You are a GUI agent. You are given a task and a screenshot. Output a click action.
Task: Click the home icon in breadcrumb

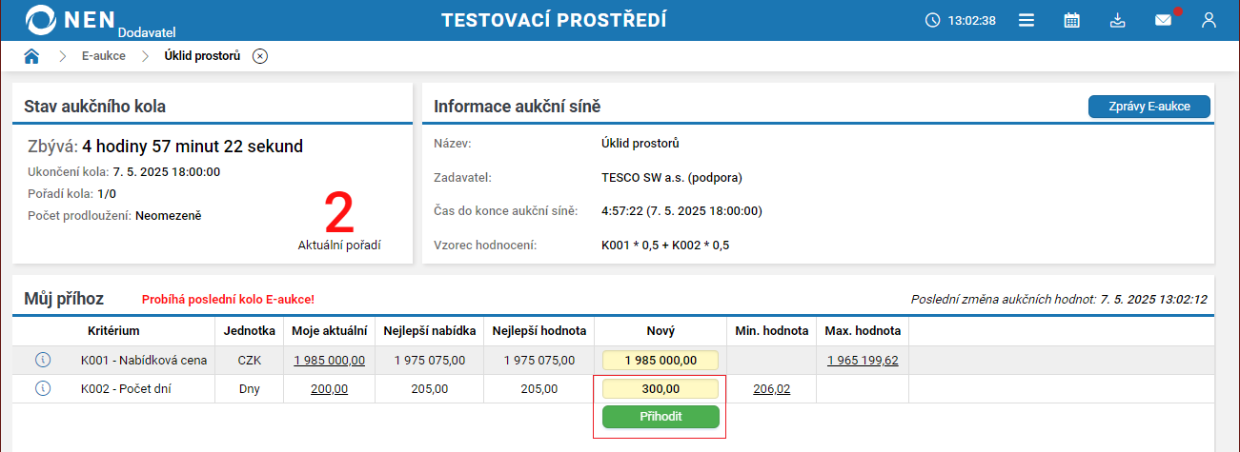click(31, 56)
